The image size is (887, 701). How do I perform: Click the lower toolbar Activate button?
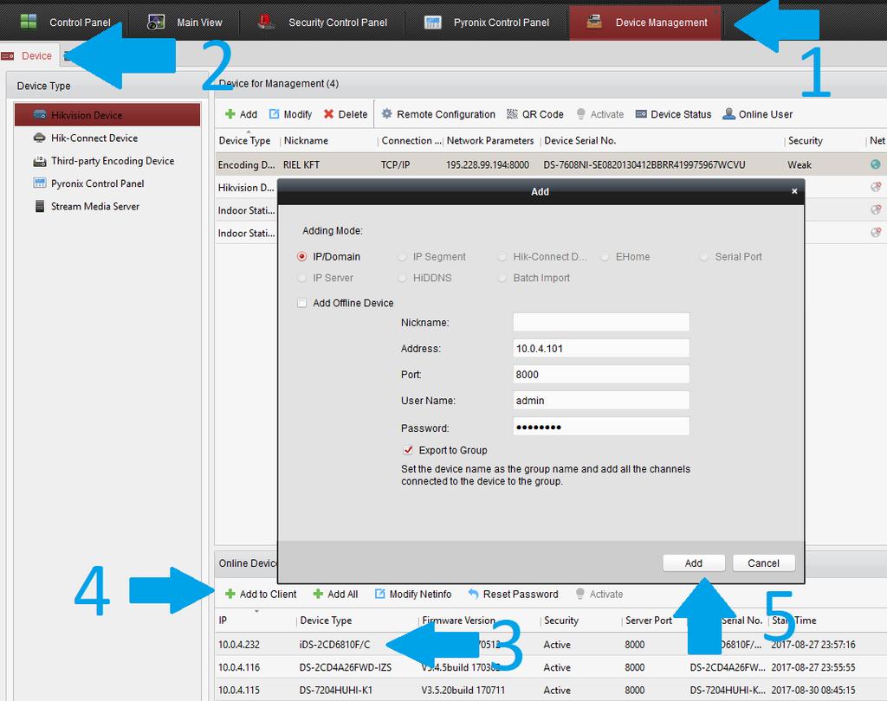coord(599,595)
